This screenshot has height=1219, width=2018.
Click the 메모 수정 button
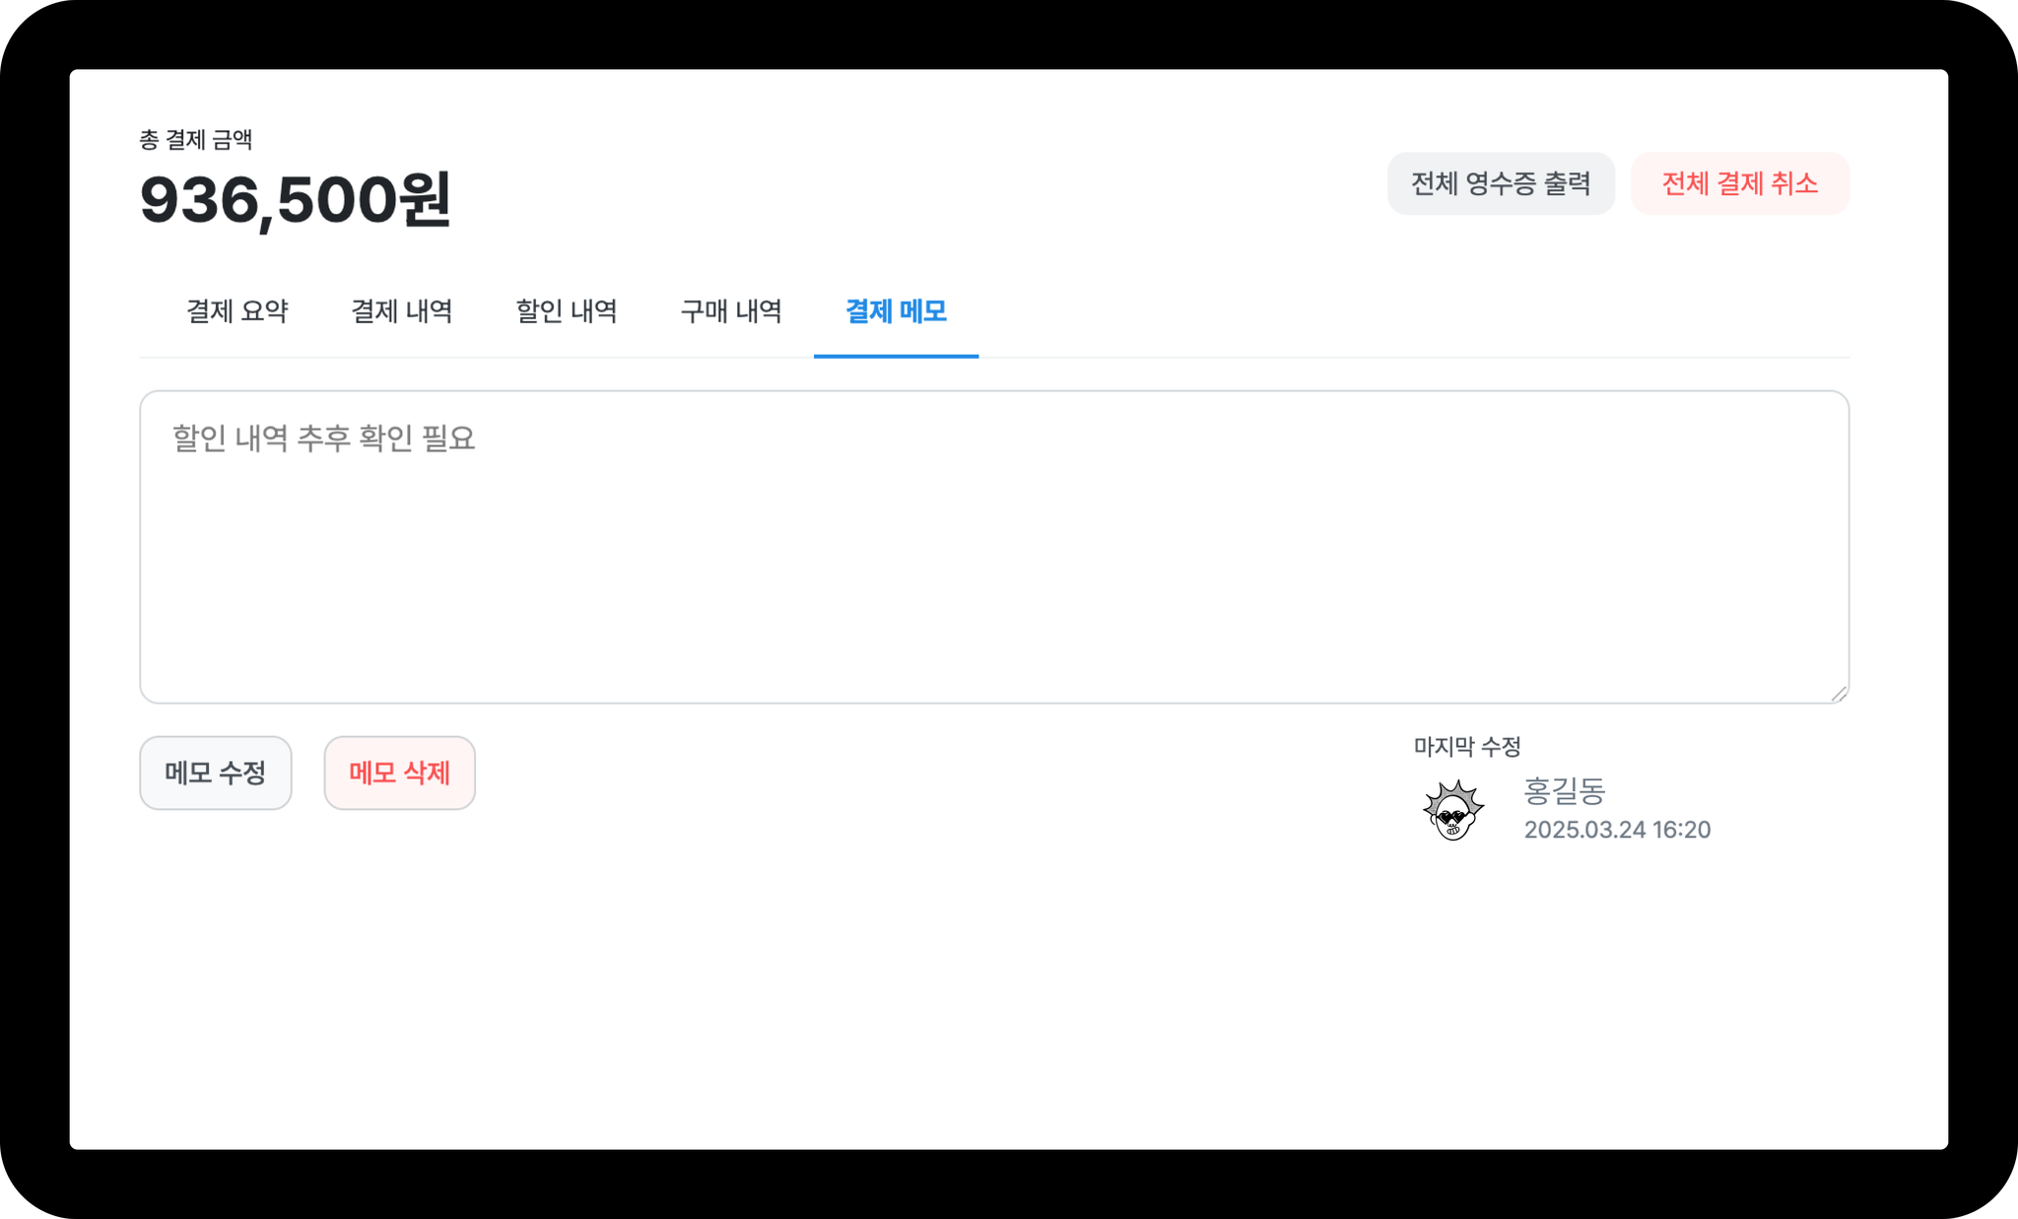pos(216,773)
